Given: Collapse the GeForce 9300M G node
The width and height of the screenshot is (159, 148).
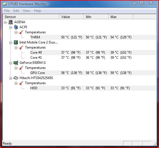Looking at the screenshot, I should (x=10, y=63).
